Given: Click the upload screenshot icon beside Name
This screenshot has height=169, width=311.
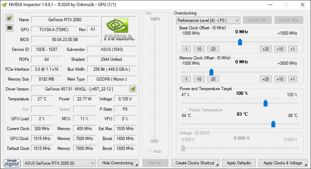Looking at the screenshot, I should [9, 18].
